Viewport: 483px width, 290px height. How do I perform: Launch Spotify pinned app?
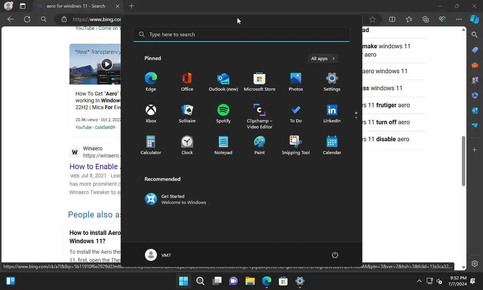pyautogui.click(x=223, y=114)
